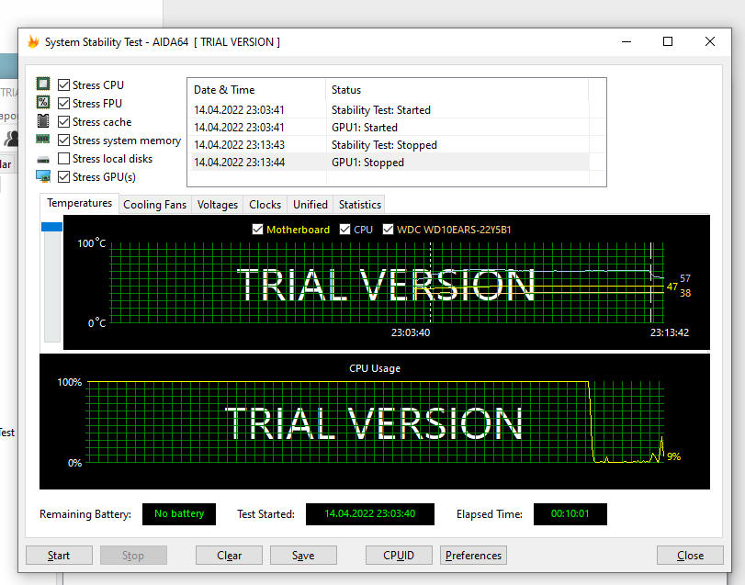
Task: Toggle the Stress GPU(s) checkbox
Action: (x=63, y=176)
